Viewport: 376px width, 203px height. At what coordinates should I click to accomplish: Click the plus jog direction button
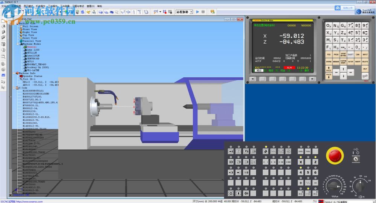click(301, 183)
